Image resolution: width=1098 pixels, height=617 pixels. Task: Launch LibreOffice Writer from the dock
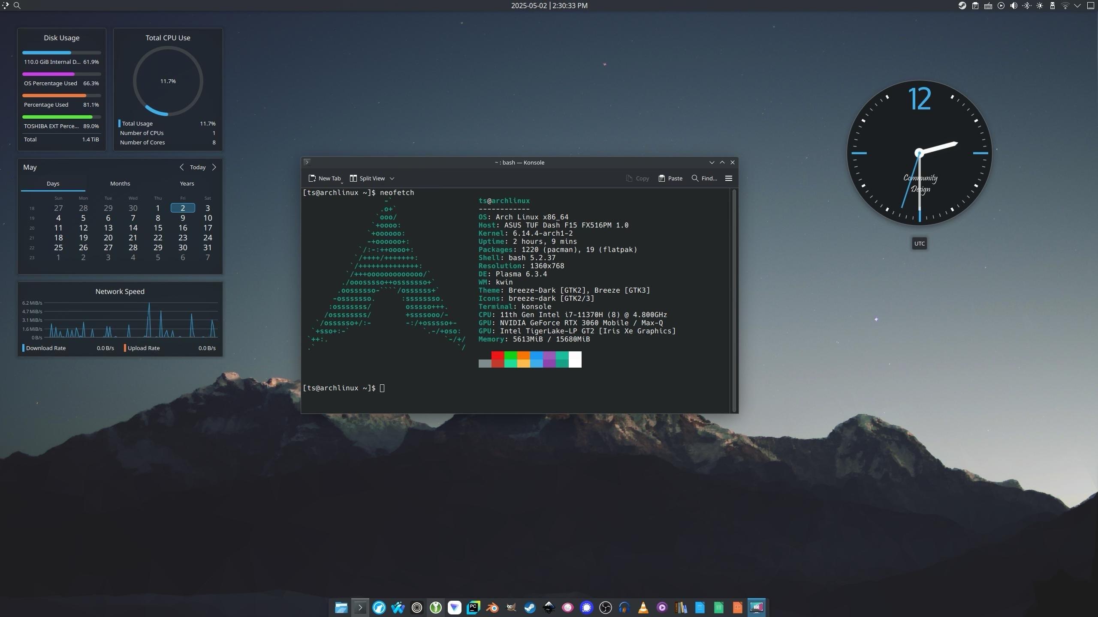[700, 607]
